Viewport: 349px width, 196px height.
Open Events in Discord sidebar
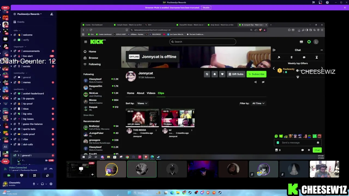[x=21, y=22]
